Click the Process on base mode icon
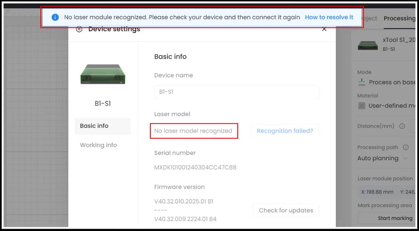 [x=362, y=82]
